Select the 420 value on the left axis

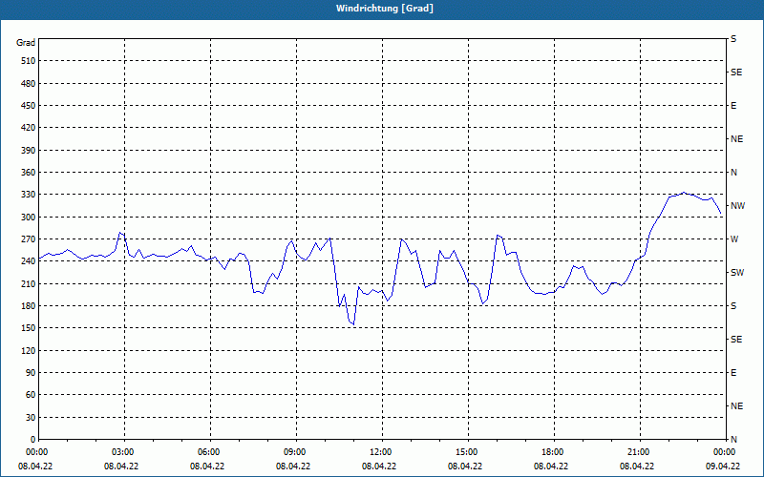29,128
